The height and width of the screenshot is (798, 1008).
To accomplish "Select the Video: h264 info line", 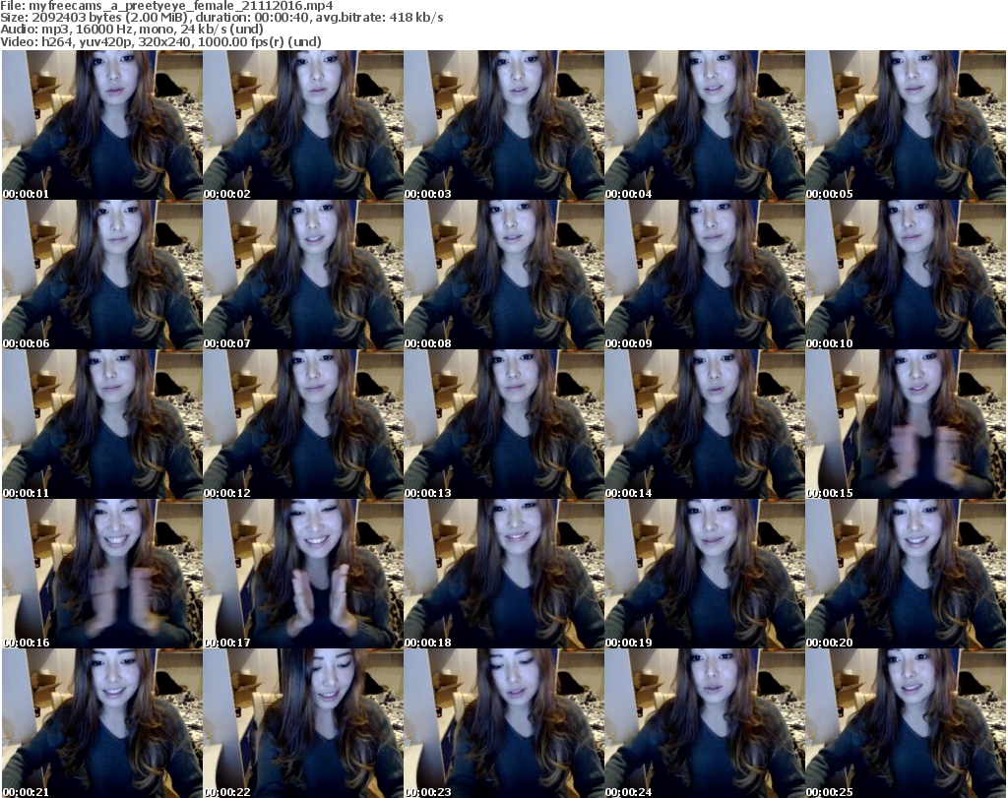I will (160, 41).
